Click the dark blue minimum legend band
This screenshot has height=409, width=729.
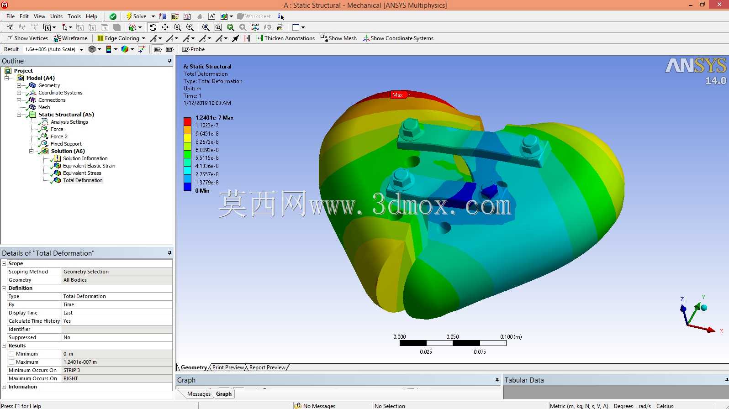pos(187,187)
